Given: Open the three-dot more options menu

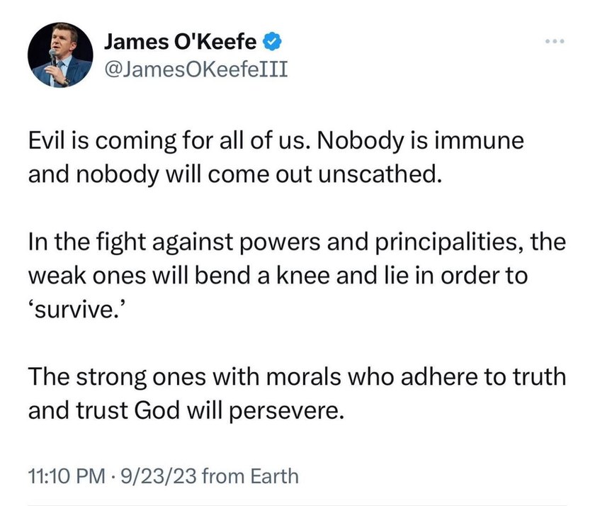Looking at the screenshot, I should click(555, 40).
